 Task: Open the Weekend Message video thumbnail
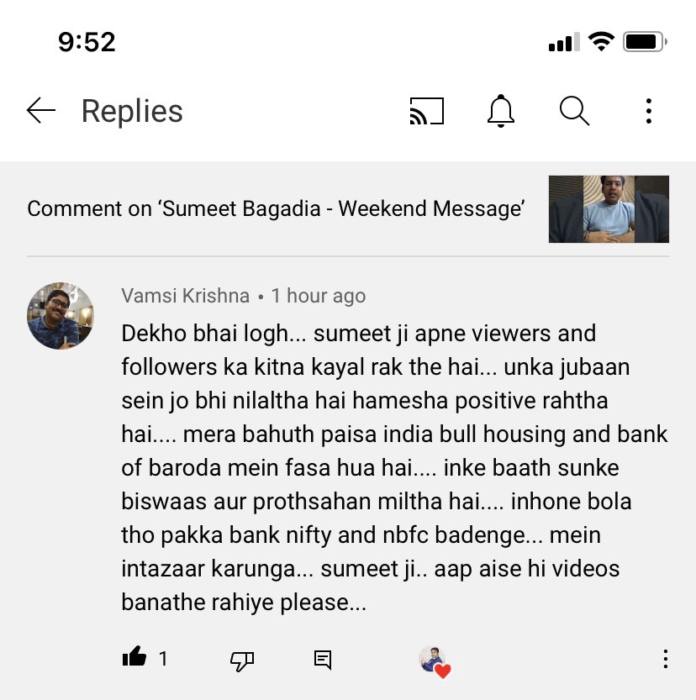tap(609, 209)
